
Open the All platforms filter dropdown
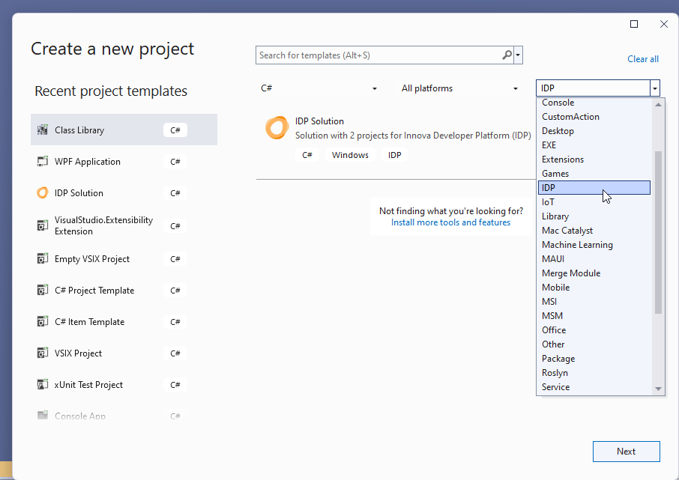pos(516,88)
